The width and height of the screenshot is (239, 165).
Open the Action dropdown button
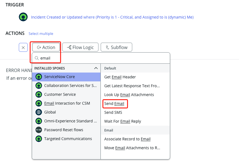pos(46,47)
